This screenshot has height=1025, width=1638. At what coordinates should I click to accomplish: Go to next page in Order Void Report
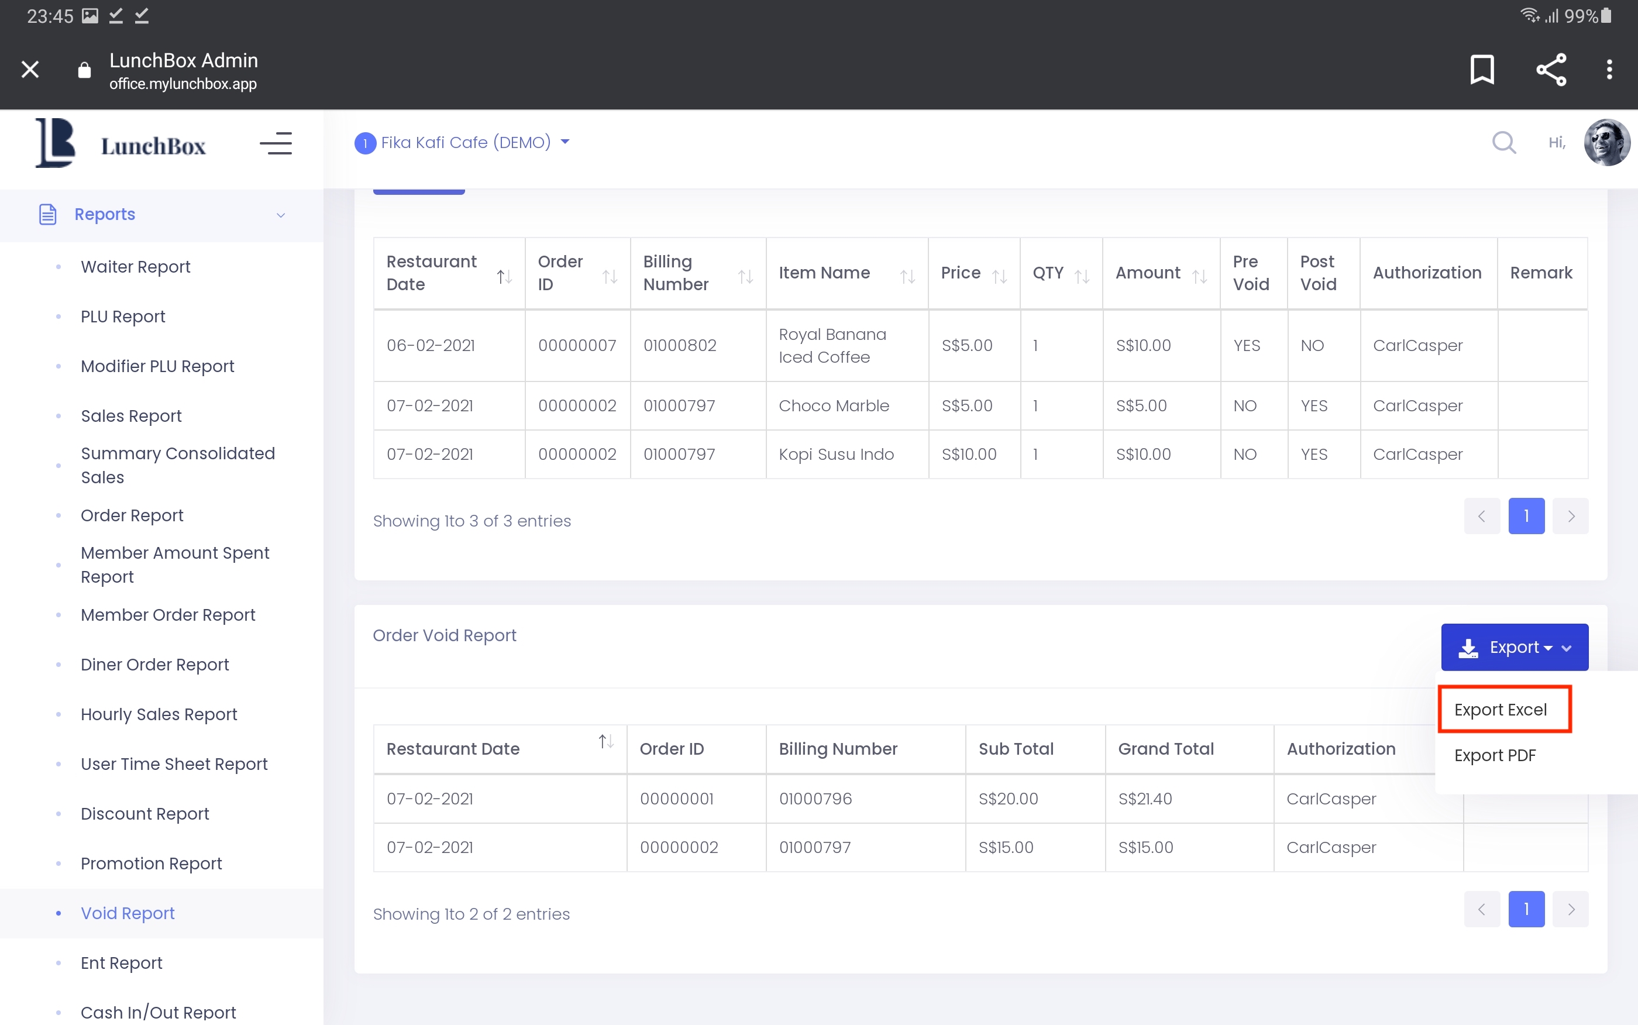[x=1570, y=909]
